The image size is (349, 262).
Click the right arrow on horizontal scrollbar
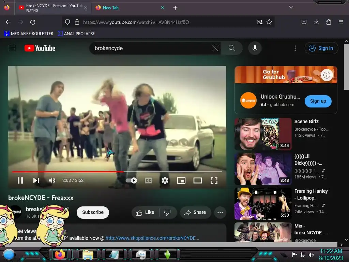341,245
